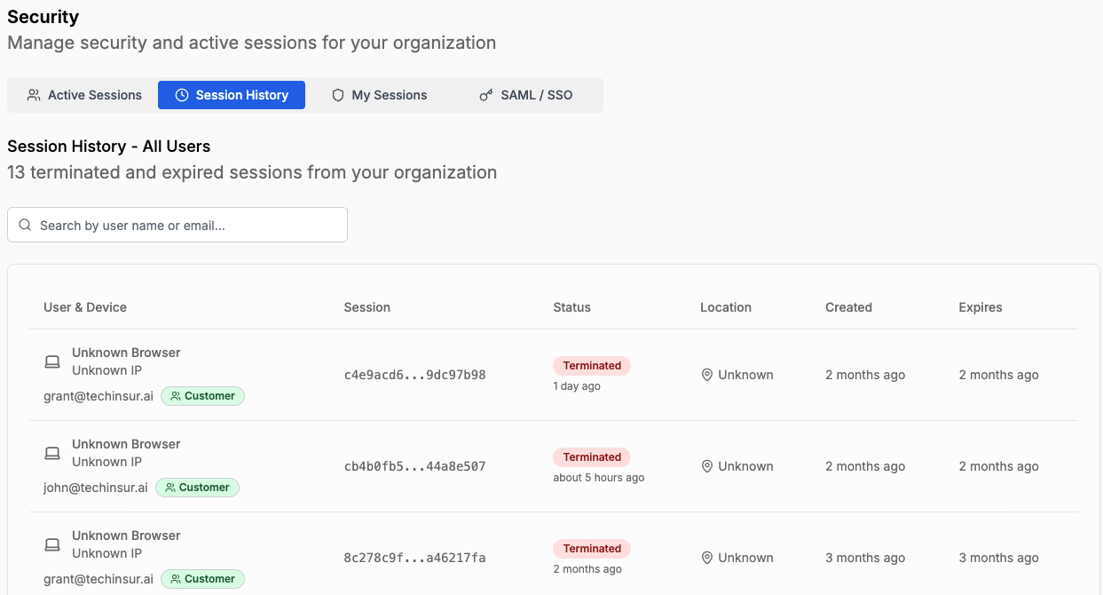Open the SAML / SSO tab
The width and height of the screenshot is (1103, 595).
pyautogui.click(x=526, y=95)
